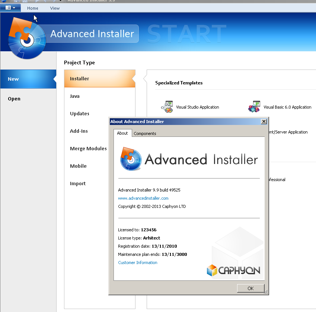The image size is (316, 312).
Task: Click the Copyright 2002-2013 Caphyon LTD text
Action: click(x=152, y=206)
